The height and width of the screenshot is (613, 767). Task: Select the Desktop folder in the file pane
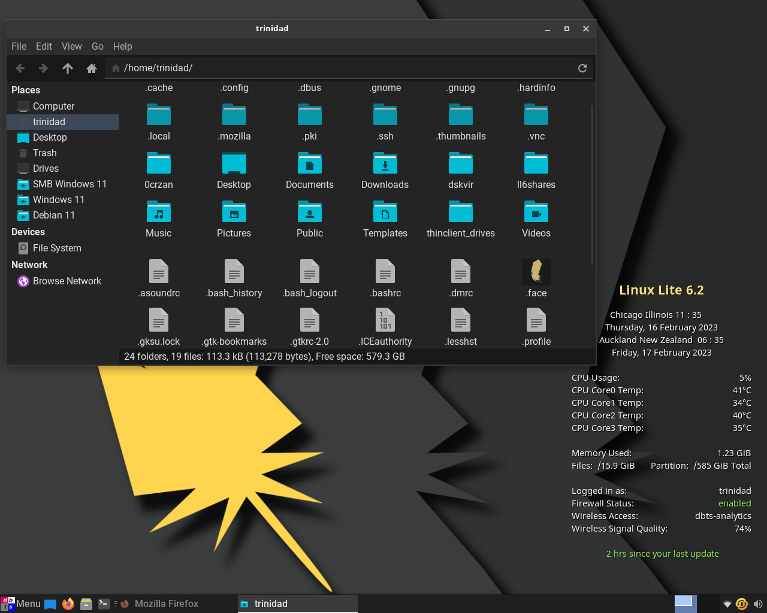click(234, 163)
